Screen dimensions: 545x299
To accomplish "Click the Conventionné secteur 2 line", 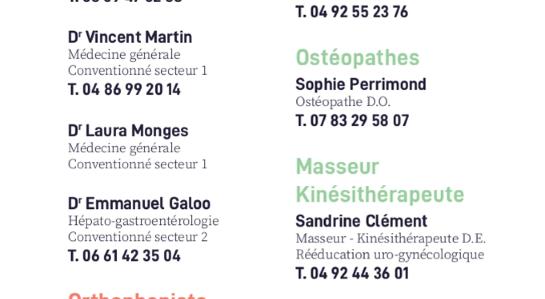I will (x=138, y=237).
